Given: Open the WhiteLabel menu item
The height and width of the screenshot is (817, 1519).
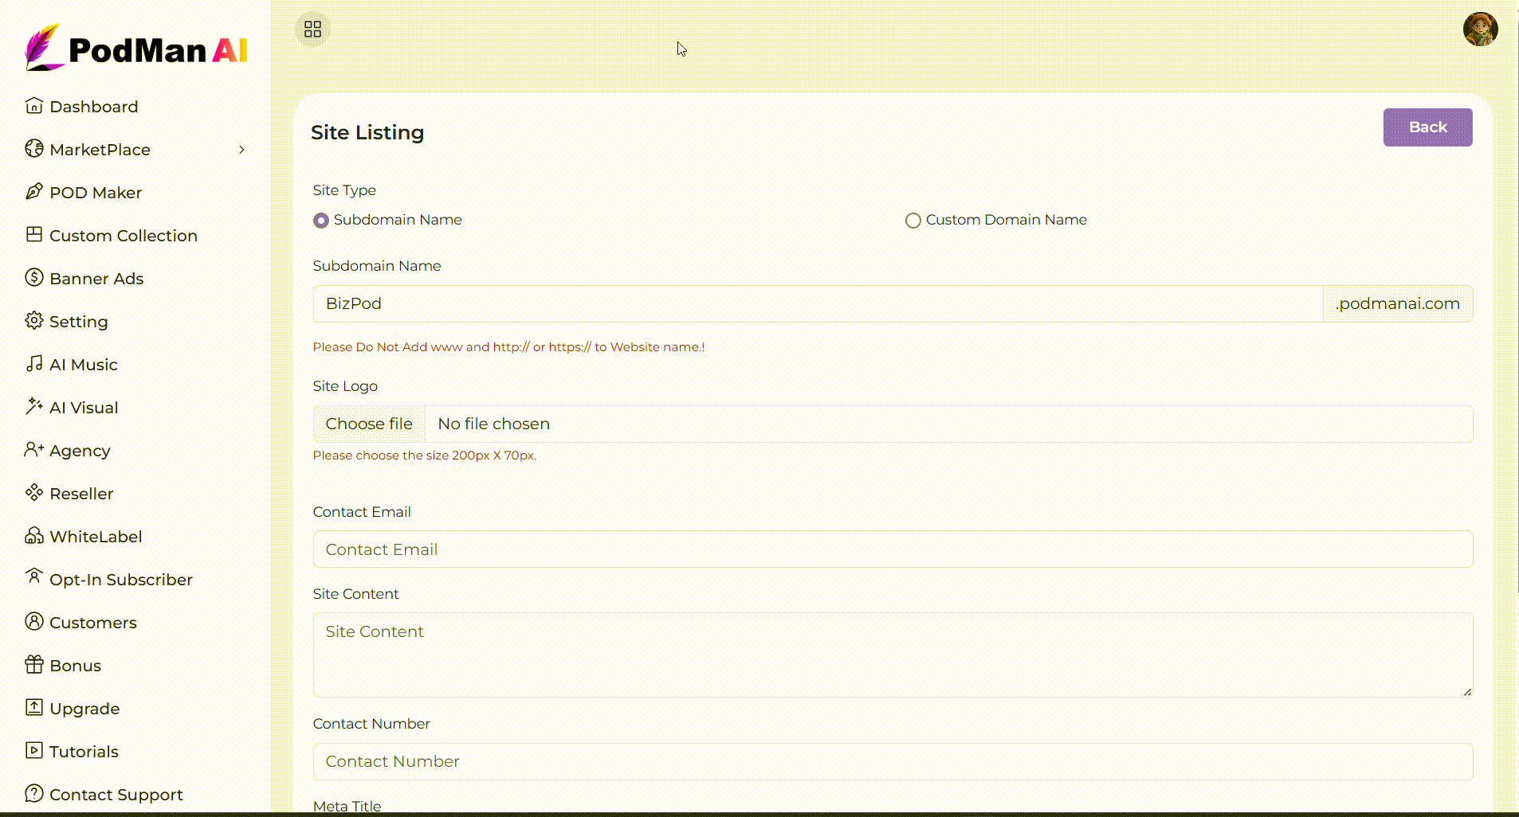Looking at the screenshot, I should pos(96,537).
